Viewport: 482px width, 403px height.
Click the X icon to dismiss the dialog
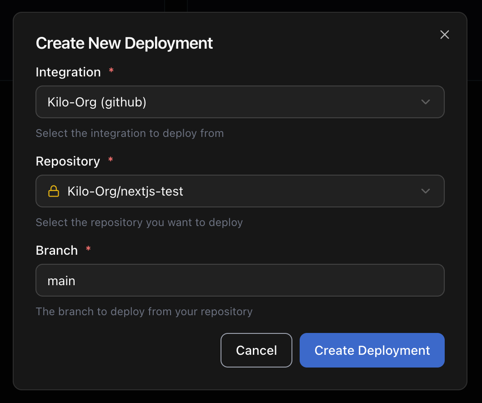coord(444,35)
